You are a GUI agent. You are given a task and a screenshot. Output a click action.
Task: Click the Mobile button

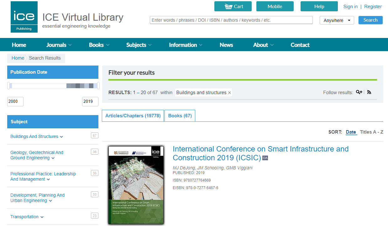pyautogui.click(x=275, y=6)
